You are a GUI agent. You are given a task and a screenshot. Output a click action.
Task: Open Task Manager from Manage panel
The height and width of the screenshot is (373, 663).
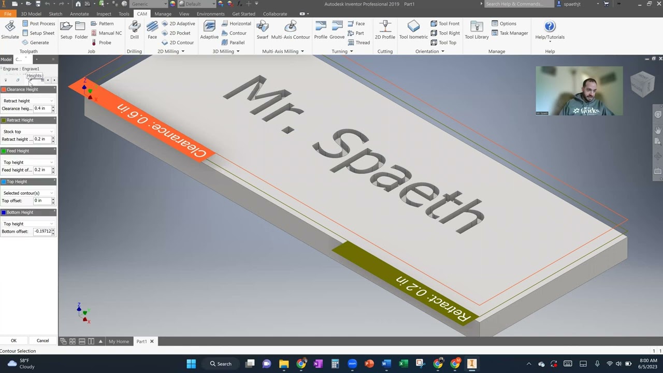click(510, 33)
